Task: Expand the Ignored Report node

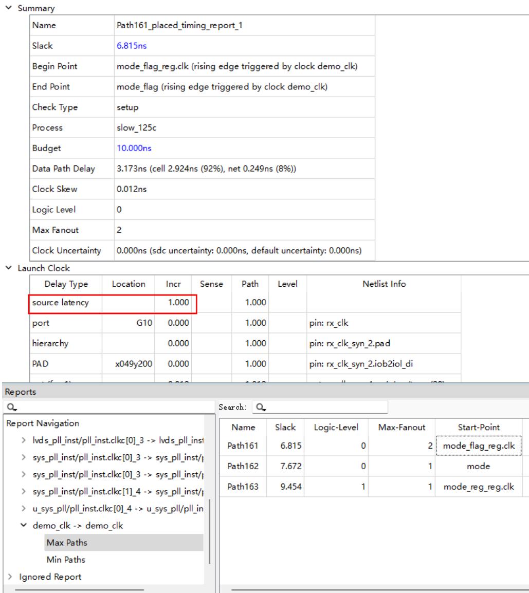Action: tap(10, 577)
